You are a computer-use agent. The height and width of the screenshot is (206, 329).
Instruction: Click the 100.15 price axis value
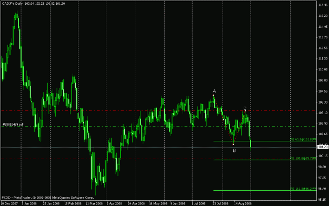point(323,156)
